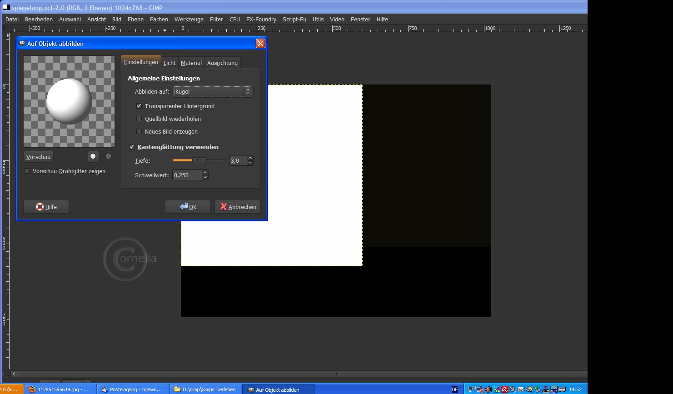Switch to Firefox 112851595619.jpg taskbar item

[60, 389]
